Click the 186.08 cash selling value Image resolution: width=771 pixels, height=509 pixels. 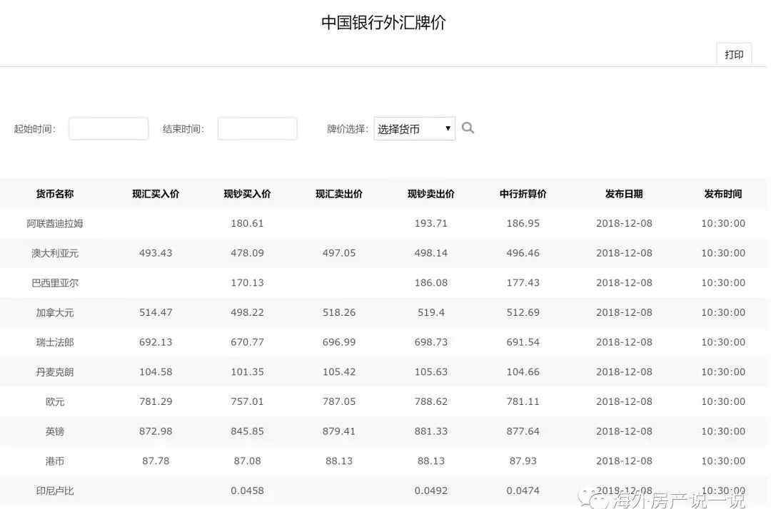[430, 283]
